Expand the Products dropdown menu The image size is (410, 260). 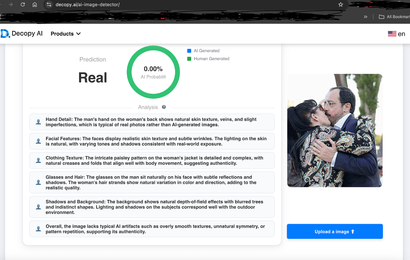click(x=66, y=34)
